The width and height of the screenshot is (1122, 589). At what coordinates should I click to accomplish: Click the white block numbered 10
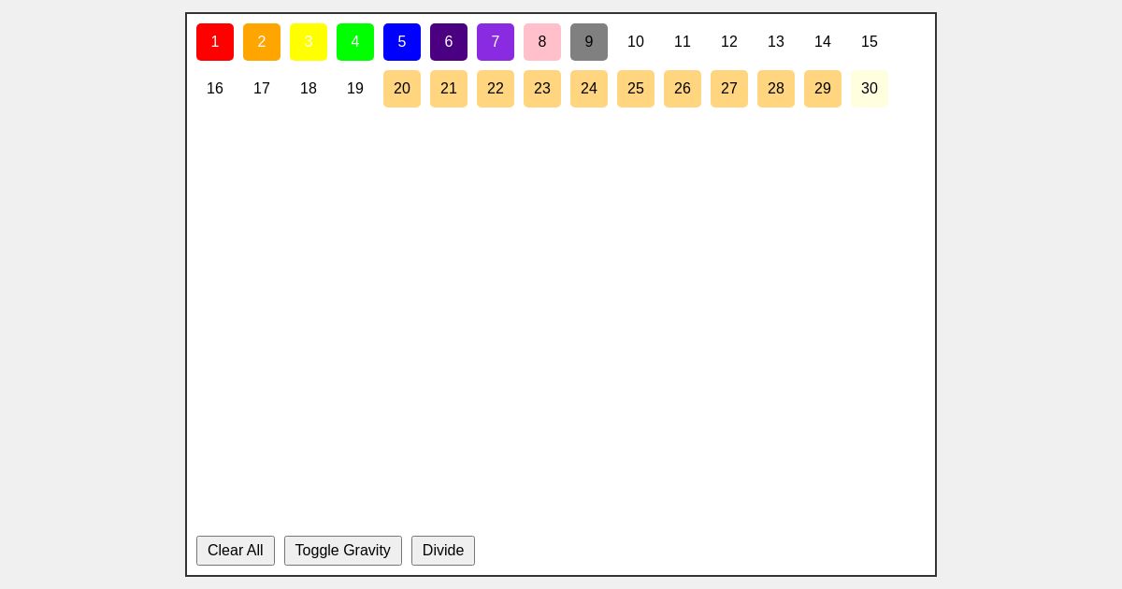point(636,42)
